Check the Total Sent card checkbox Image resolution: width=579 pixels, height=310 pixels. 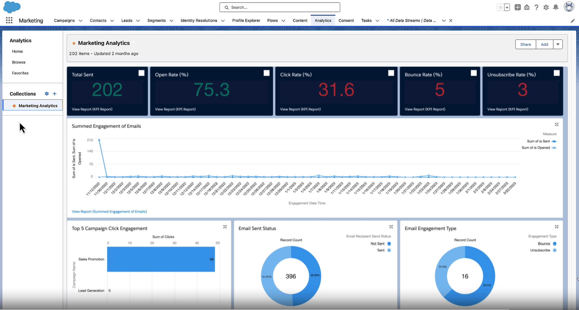pyautogui.click(x=141, y=73)
